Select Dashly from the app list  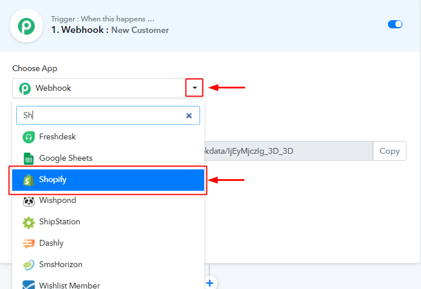(x=108, y=243)
